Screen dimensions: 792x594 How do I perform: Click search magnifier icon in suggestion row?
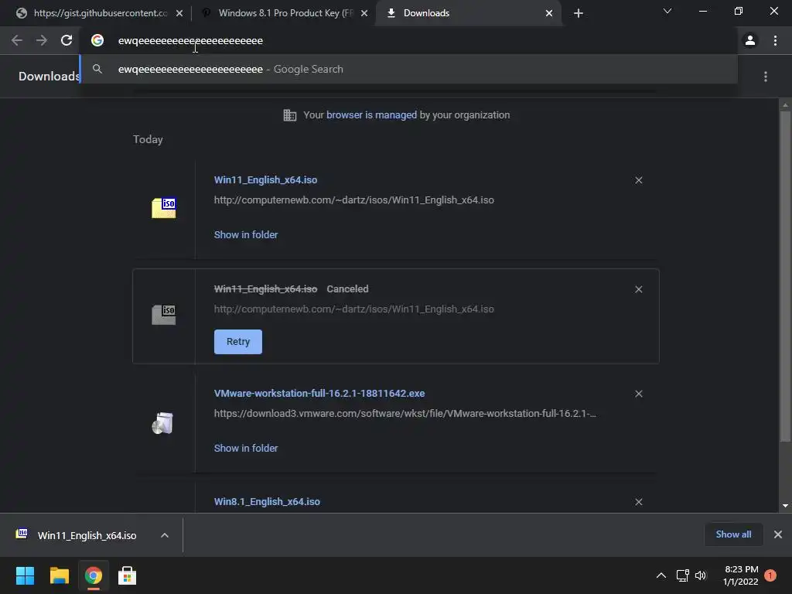[97, 69]
